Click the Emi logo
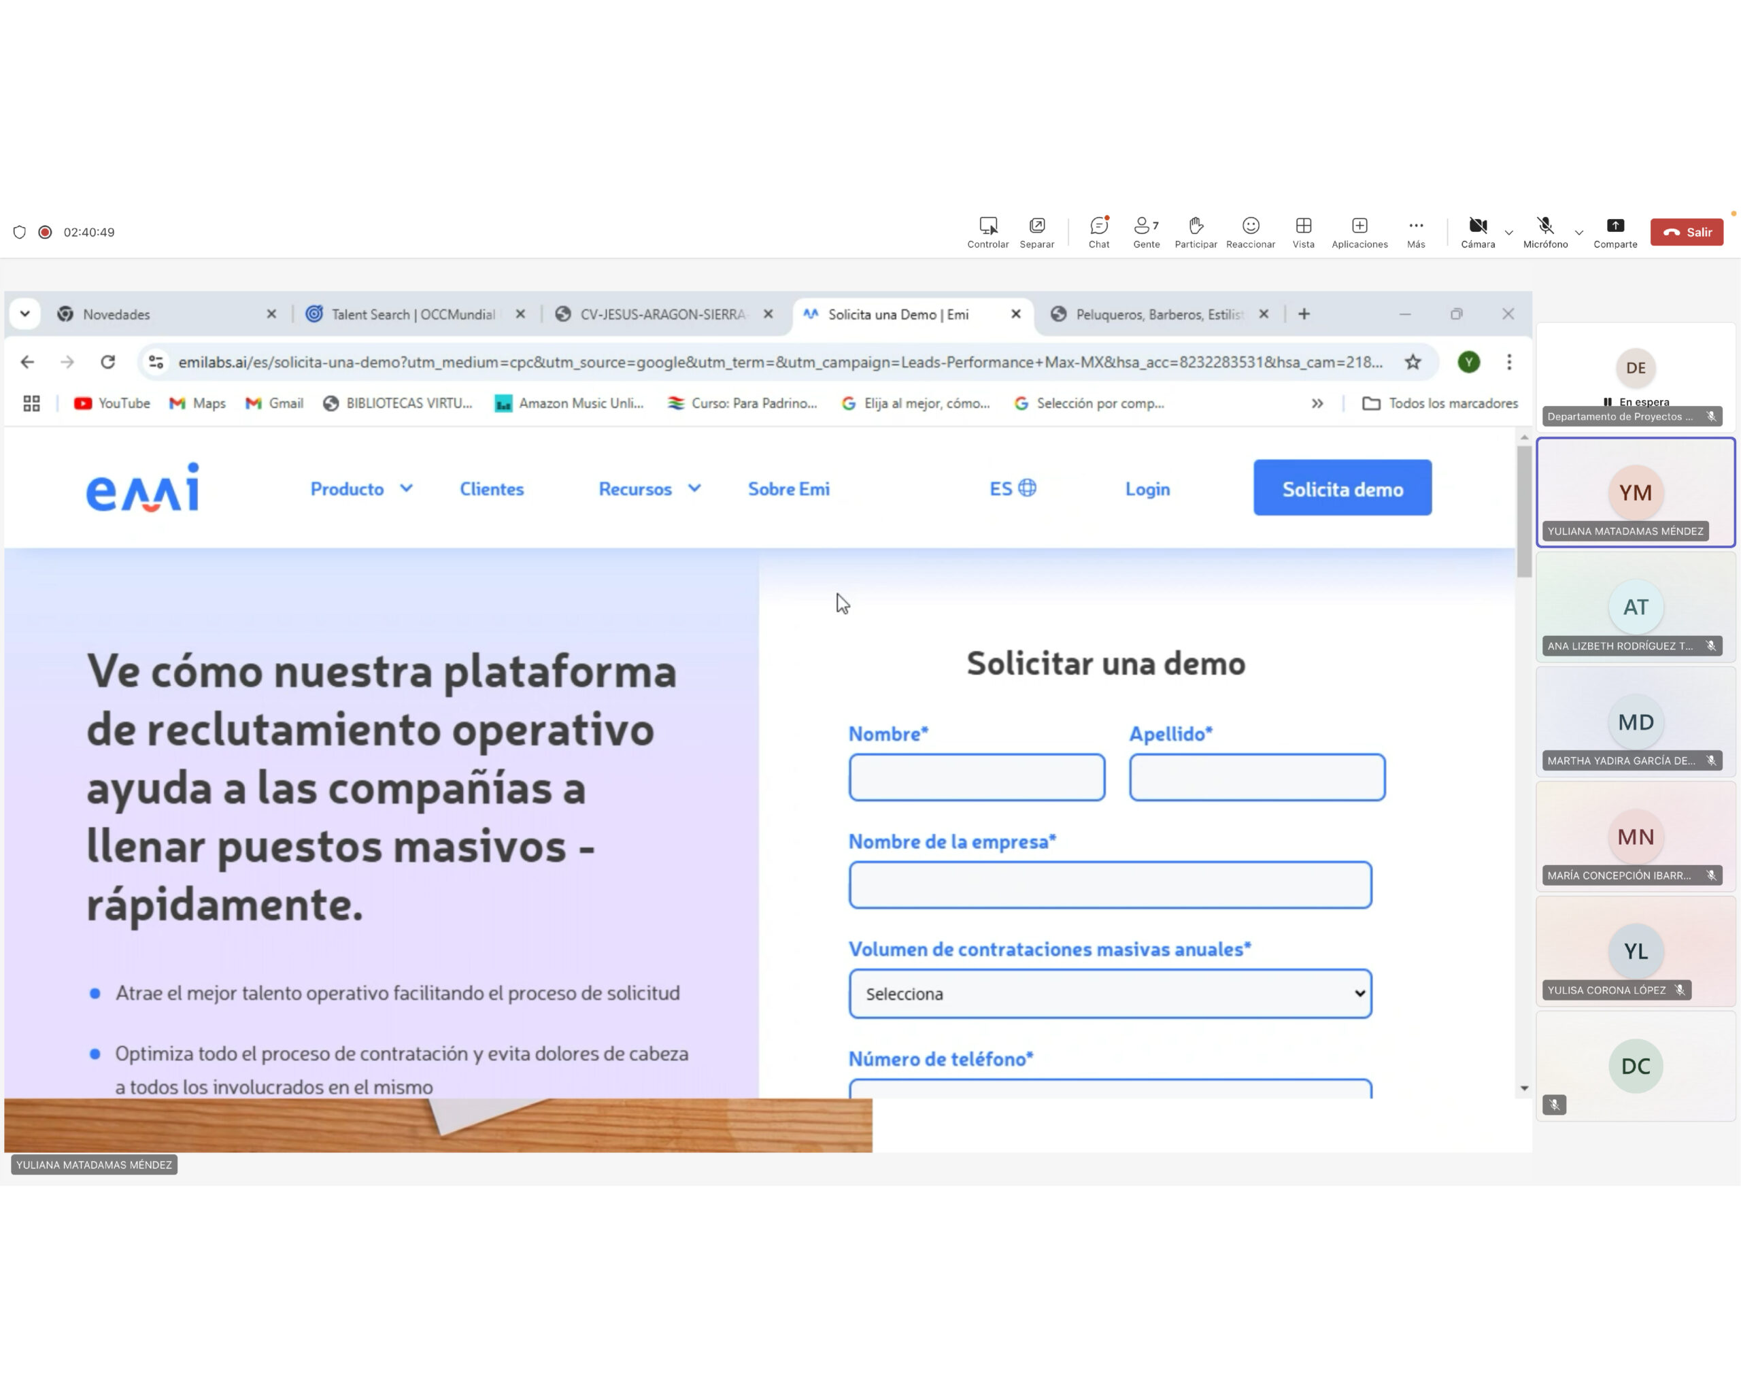 pos(143,488)
